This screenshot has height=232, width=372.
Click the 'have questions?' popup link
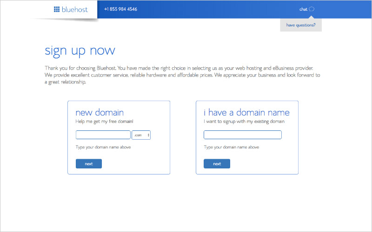pyautogui.click(x=300, y=25)
